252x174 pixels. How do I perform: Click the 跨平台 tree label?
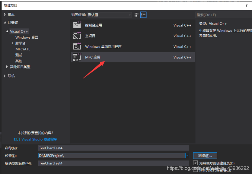pos(21,43)
